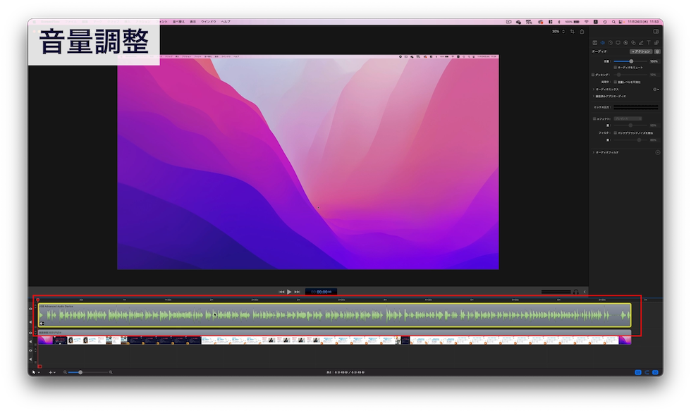This screenshot has height=413, width=691.
Task: Open the canvas zoom percentage dropdown
Action: tap(558, 31)
